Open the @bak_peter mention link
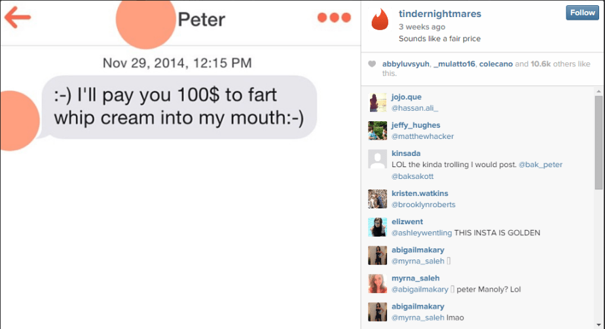 540,164
